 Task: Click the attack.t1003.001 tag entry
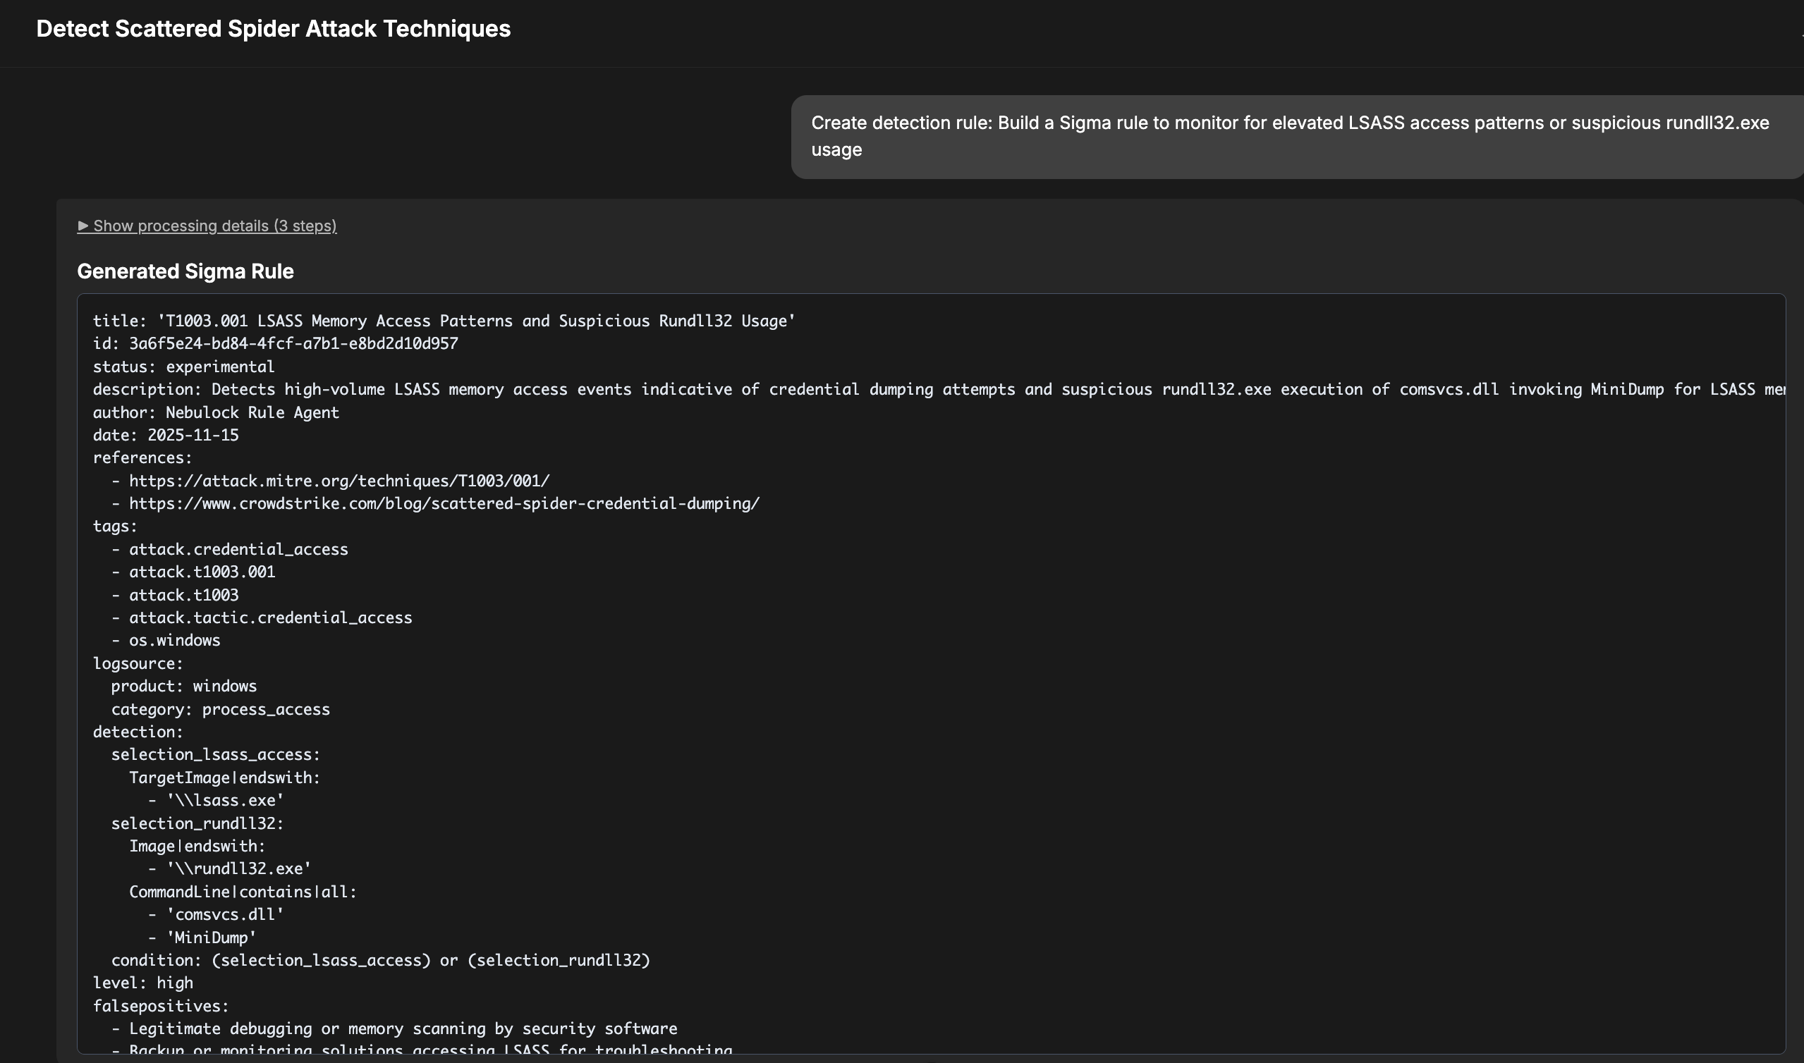[202, 572]
